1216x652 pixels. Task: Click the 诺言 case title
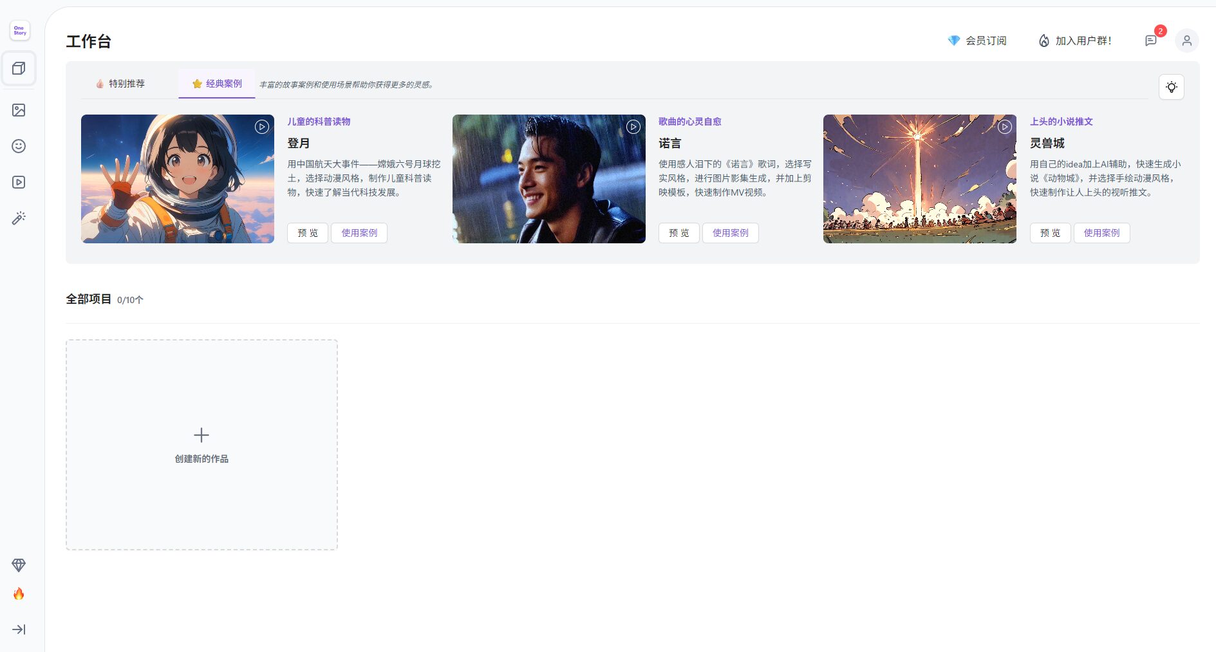pos(670,143)
